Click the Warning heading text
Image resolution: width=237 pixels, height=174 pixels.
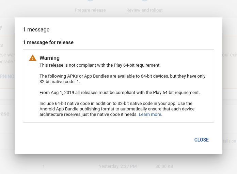click(49, 58)
